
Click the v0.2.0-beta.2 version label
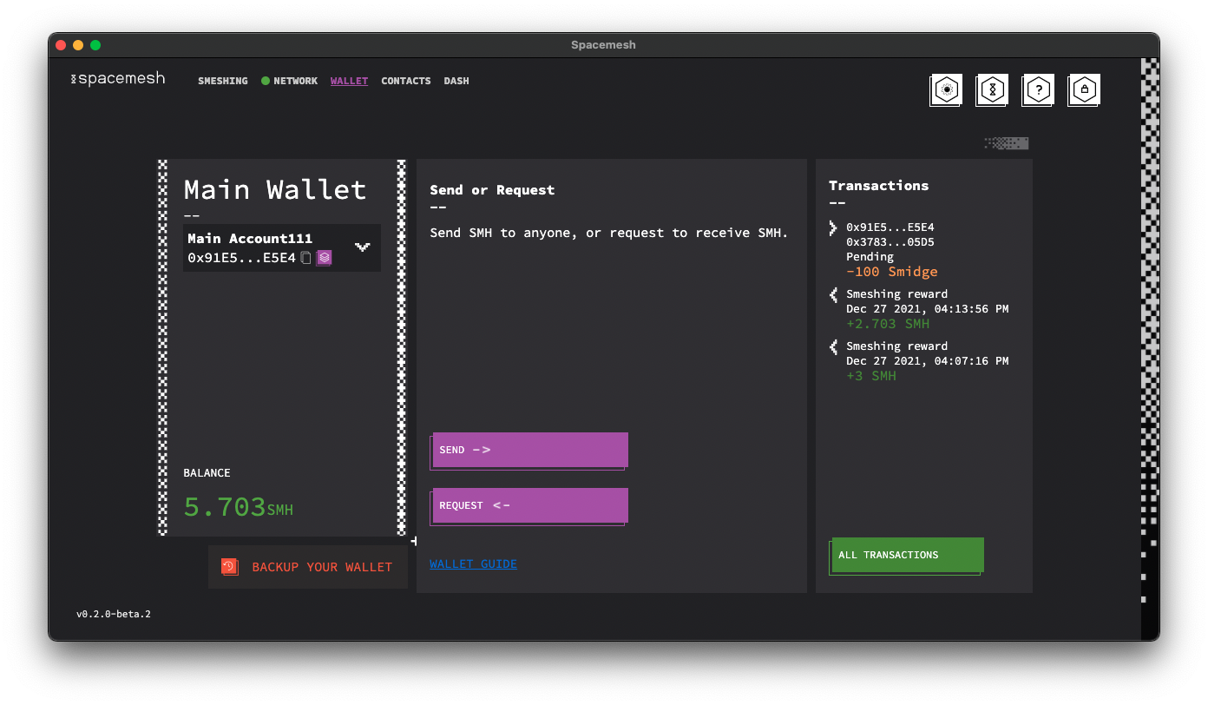tap(114, 614)
